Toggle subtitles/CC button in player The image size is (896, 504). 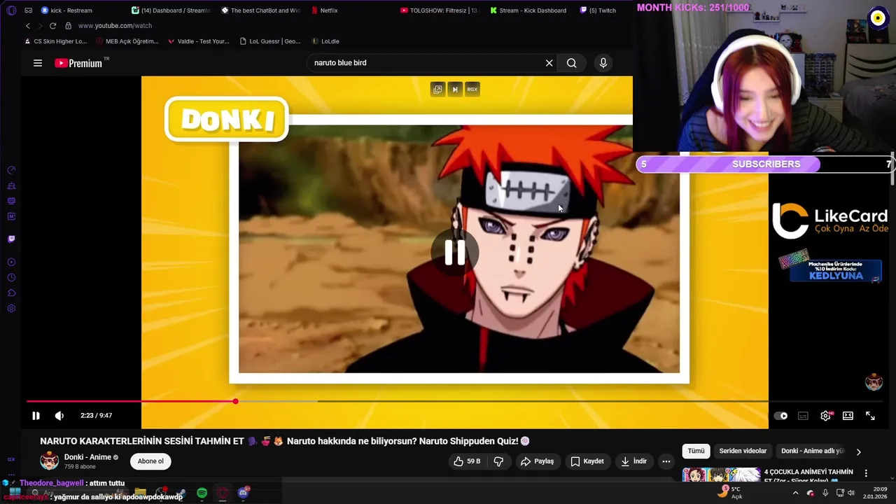click(803, 416)
